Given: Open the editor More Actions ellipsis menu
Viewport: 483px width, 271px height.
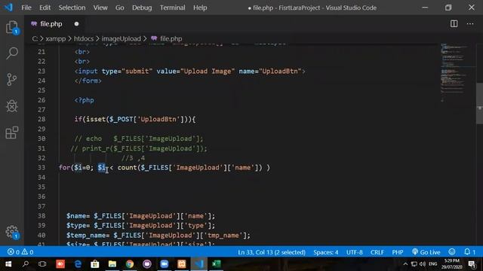Looking at the screenshot, I should (469, 23).
